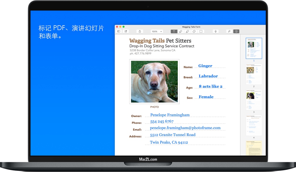Close the Wagging Tails Form window

click(x=117, y=27)
